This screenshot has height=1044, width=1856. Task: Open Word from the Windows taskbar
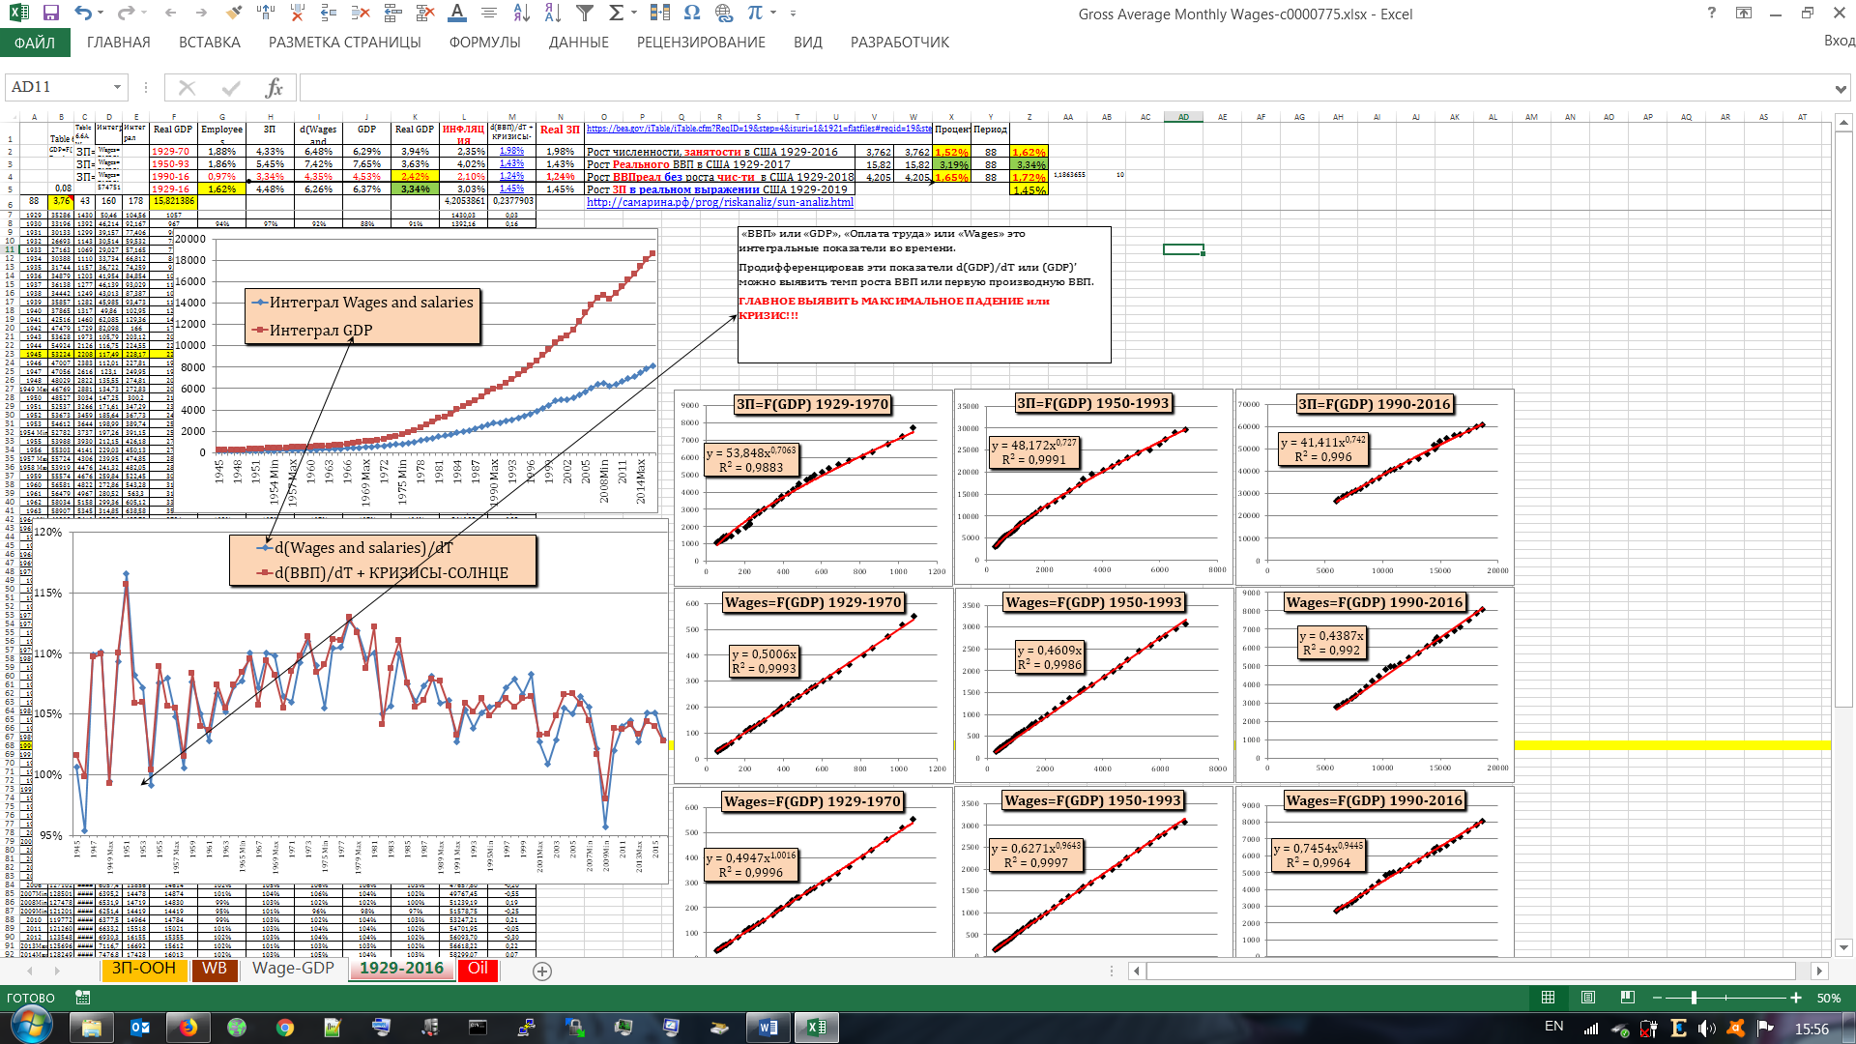pyautogui.click(x=768, y=1028)
